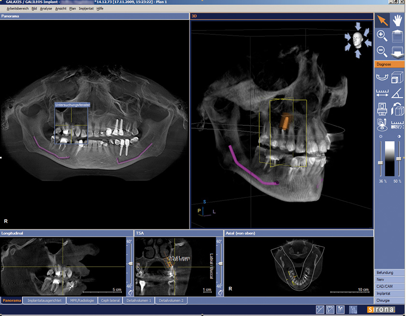Click the top arrow above the orientation head
The width and height of the screenshot is (406, 316).
pyautogui.click(x=358, y=26)
